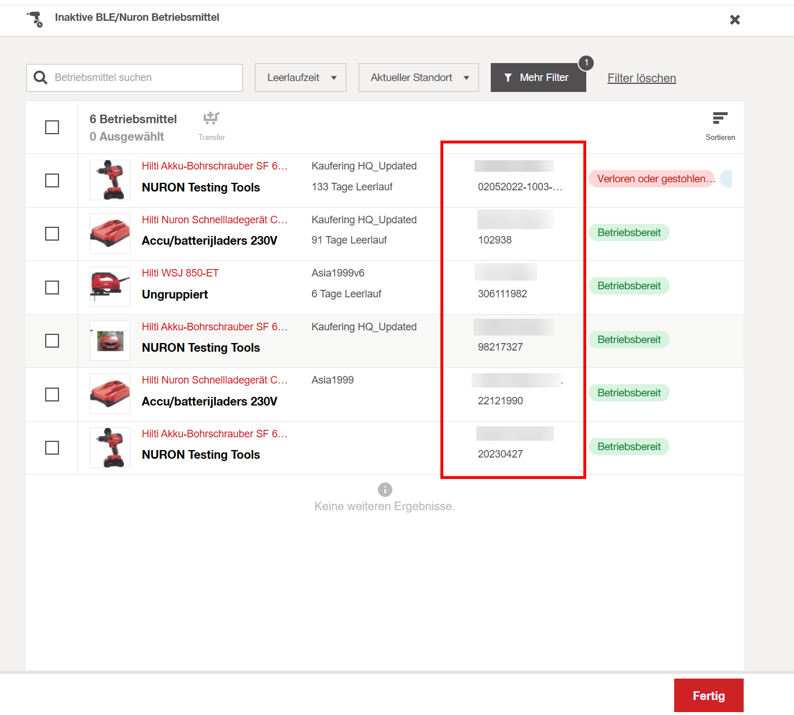The width and height of the screenshot is (794, 715).
Task: Toggle the select-all checkbox in the header
Action: pos(52,127)
